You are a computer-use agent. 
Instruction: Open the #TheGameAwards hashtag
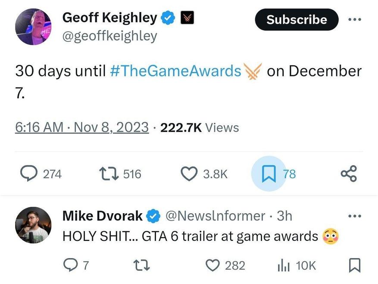point(175,71)
